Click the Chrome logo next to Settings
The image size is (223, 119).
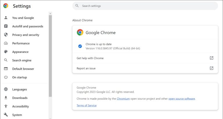(x=6, y=6)
